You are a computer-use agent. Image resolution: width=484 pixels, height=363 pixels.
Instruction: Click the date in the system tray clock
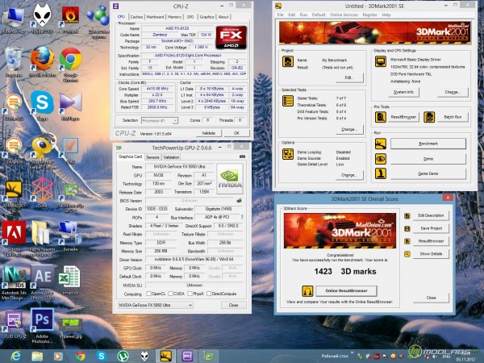tap(465, 359)
